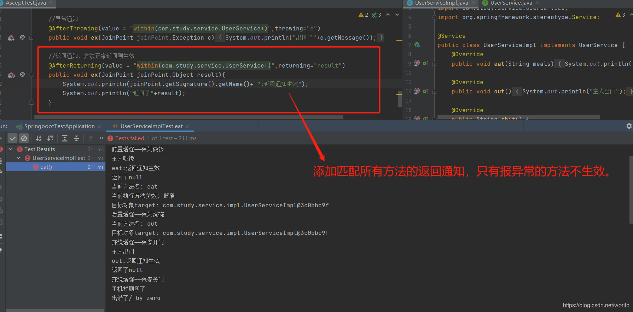Select the UserServiceImplTest tree row
633x312 pixels.
coord(56,158)
